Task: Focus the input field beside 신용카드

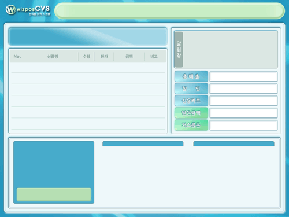Action: (243, 101)
